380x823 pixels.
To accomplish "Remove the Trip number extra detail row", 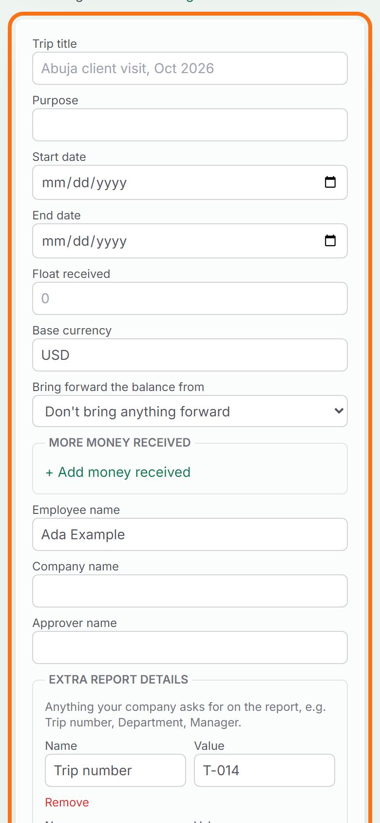I will click(x=67, y=802).
